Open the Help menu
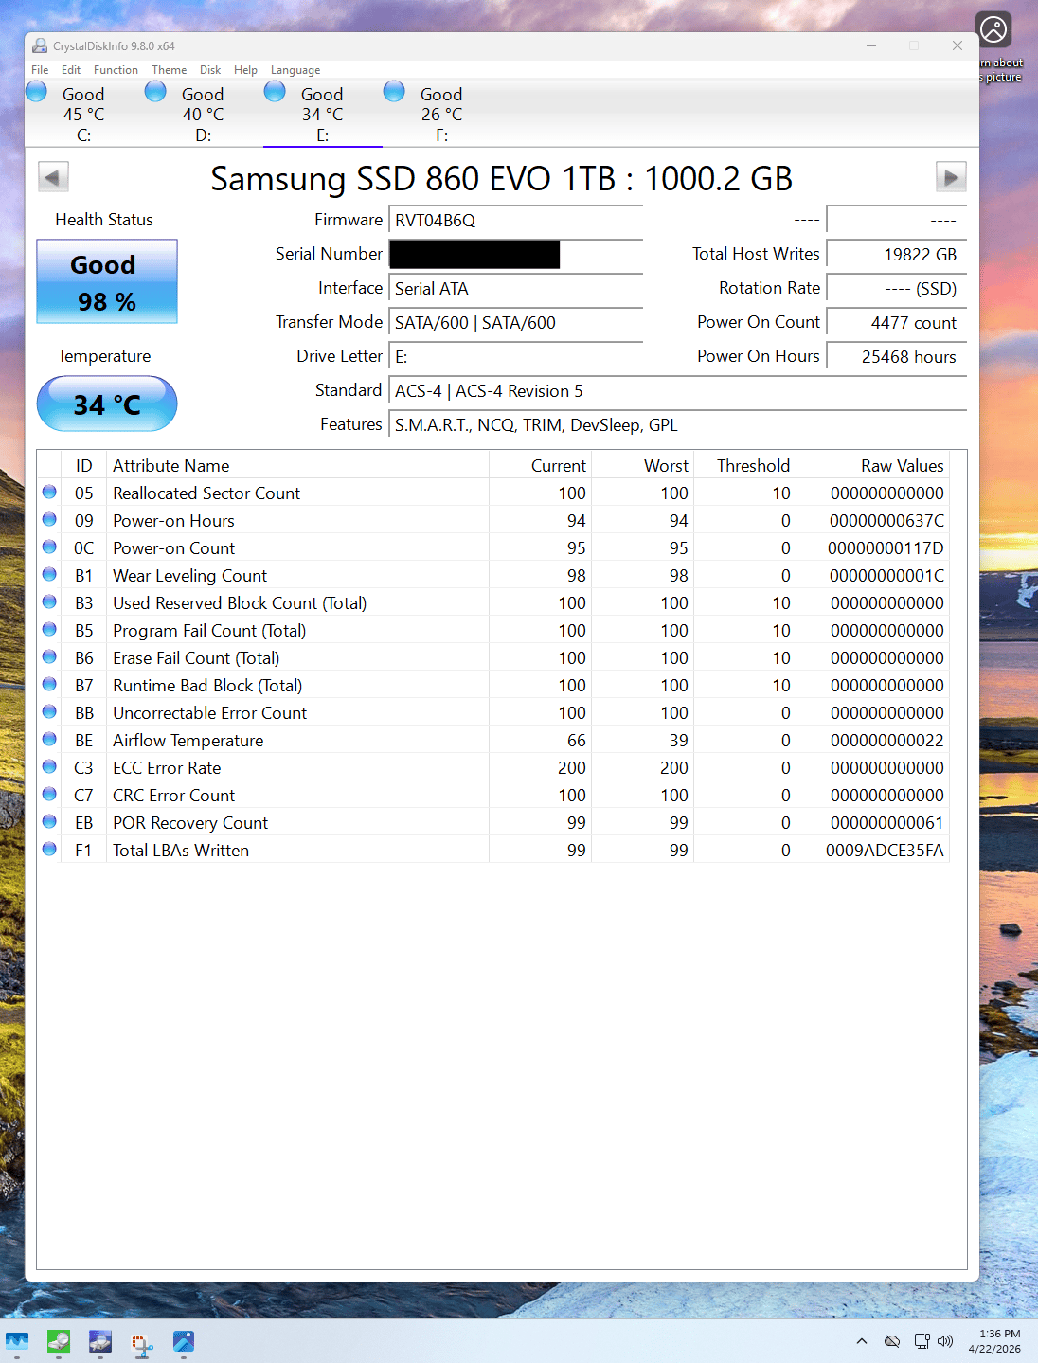The height and width of the screenshot is (1363, 1038). 245,70
